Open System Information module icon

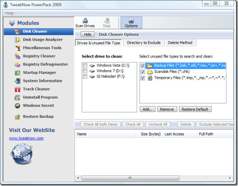pyautogui.click(x=18, y=81)
